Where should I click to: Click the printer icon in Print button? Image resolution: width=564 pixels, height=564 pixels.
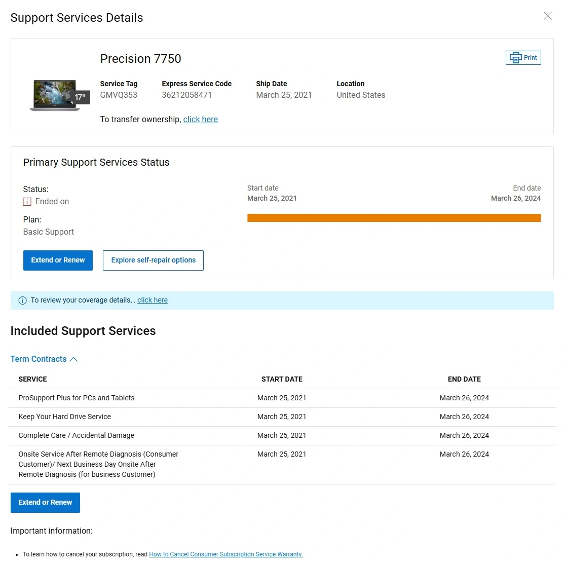(x=515, y=58)
